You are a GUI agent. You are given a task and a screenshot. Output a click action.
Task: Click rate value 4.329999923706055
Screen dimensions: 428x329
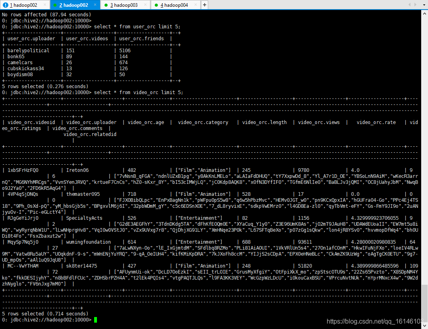point(375,218)
